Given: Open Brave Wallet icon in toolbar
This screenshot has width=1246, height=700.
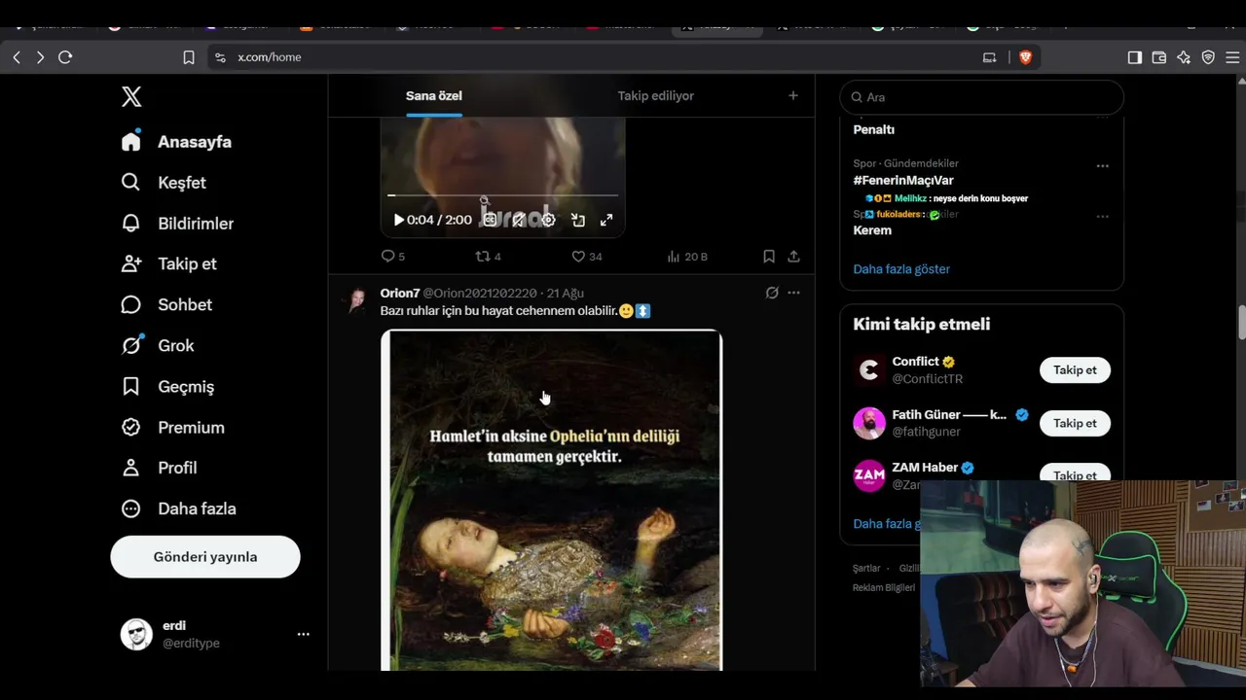Looking at the screenshot, I should 1159,57.
